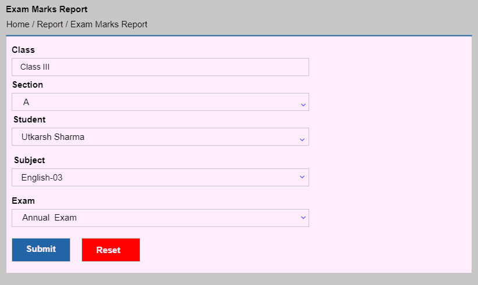The height and width of the screenshot is (285, 478).
Task: Click the Exam Marks Report page heading
Action: [47, 9]
